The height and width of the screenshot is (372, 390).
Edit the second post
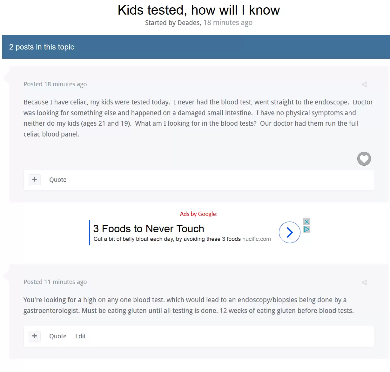(x=80, y=336)
